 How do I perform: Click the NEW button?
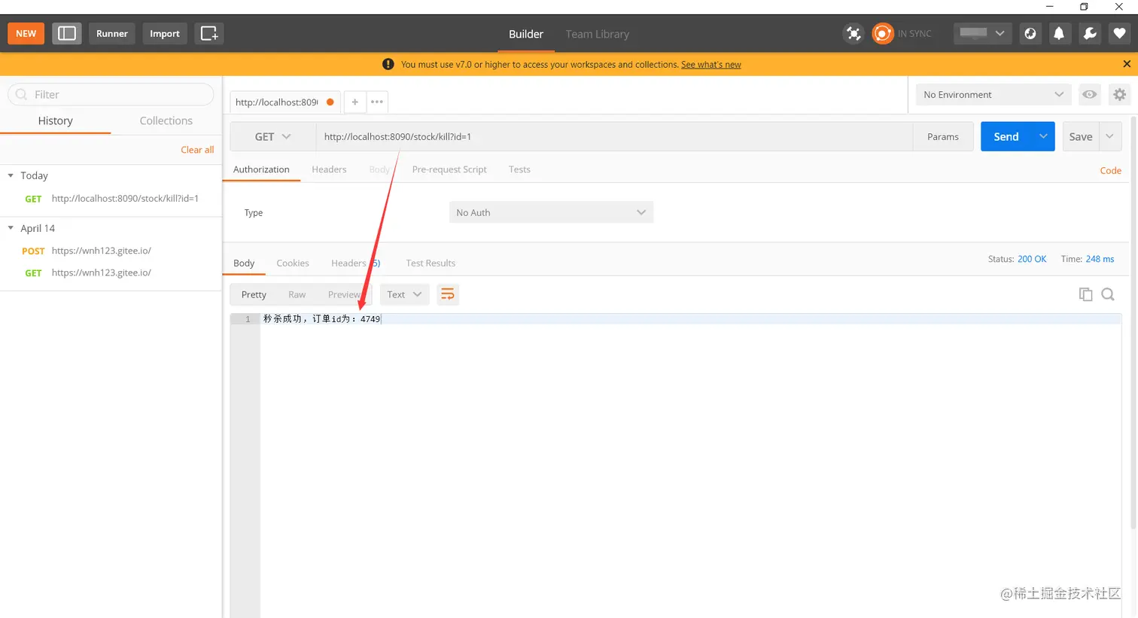coord(26,33)
